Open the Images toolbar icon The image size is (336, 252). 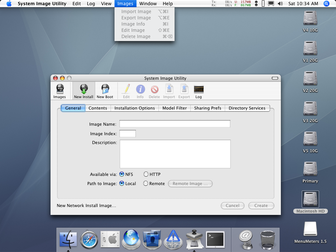coord(60,91)
